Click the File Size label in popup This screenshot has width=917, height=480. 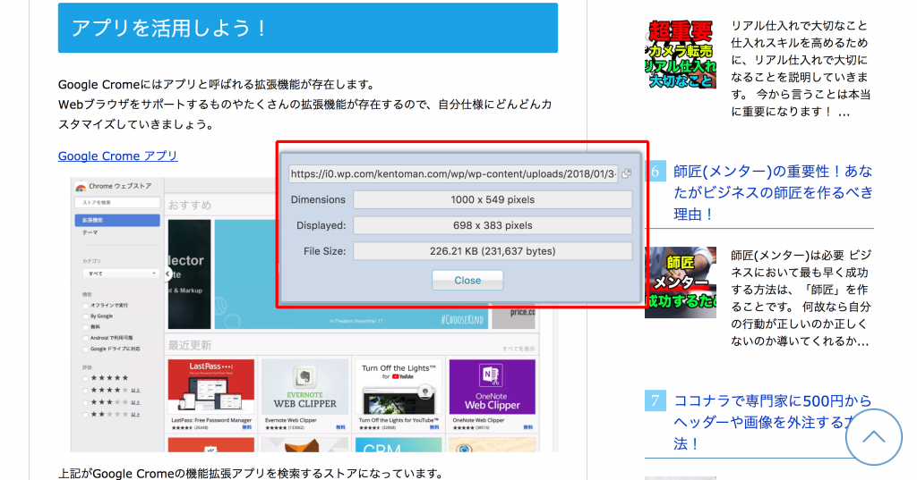[x=324, y=251]
